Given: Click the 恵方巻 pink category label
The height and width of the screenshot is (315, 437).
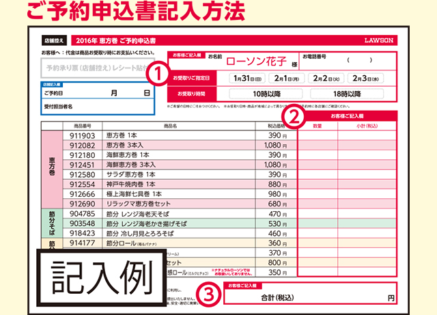Looking at the screenshot, I should [x=52, y=169].
